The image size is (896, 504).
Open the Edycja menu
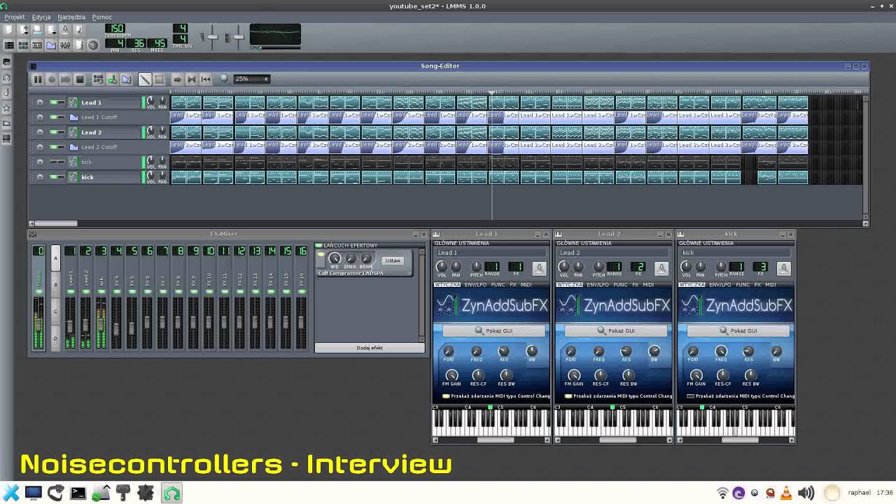coord(41,17)
